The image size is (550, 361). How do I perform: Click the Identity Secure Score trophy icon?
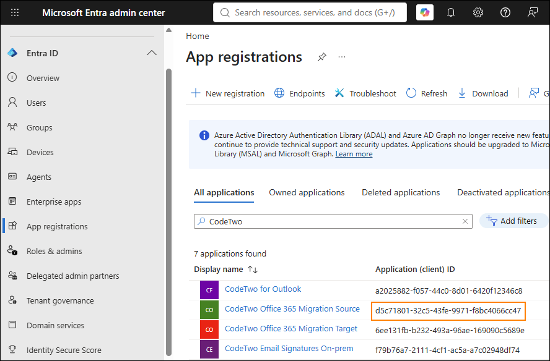[12, 349]
